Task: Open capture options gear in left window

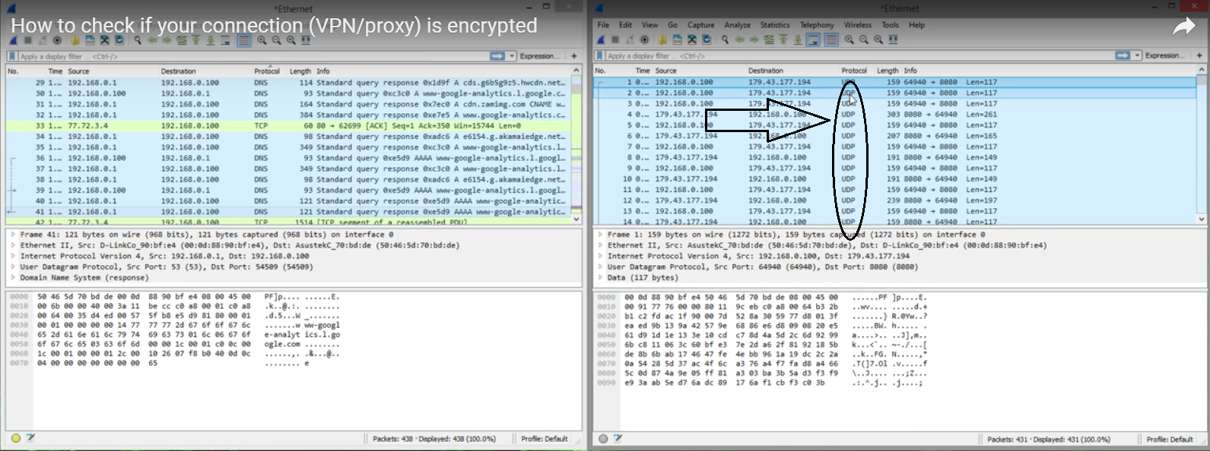Action: click(x=57, y=40)
